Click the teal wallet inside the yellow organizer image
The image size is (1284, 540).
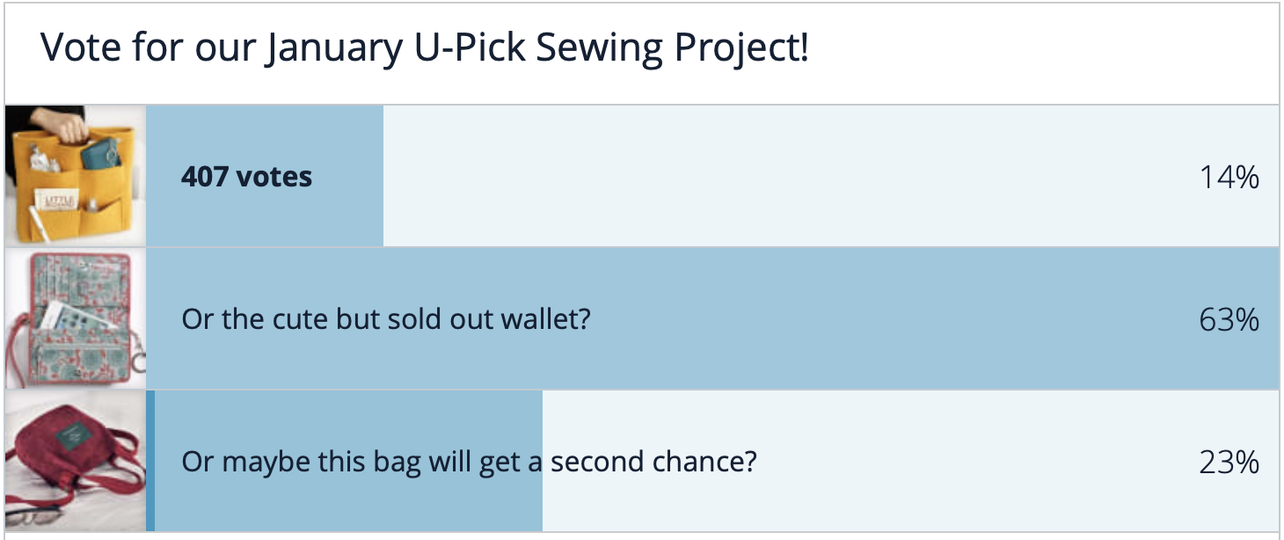103,154
